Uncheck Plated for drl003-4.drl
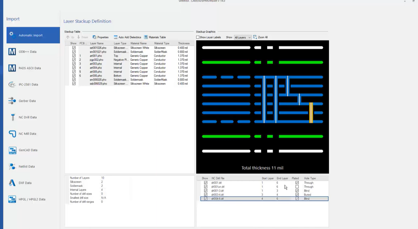The image size is (418, 229). (x=297, y=195)
